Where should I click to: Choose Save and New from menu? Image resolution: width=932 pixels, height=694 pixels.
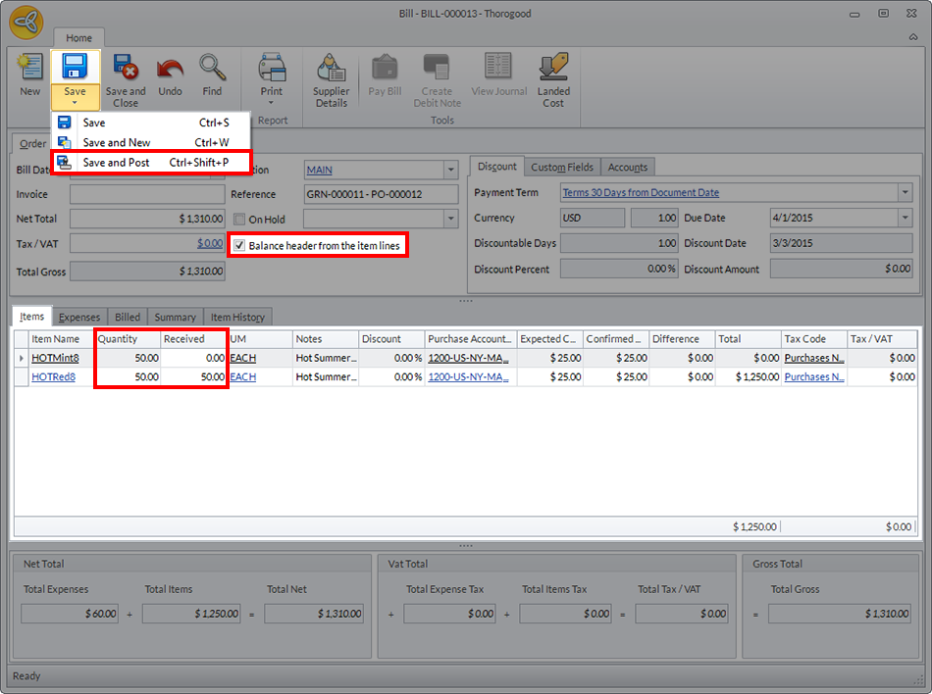(x=116, y=142)
